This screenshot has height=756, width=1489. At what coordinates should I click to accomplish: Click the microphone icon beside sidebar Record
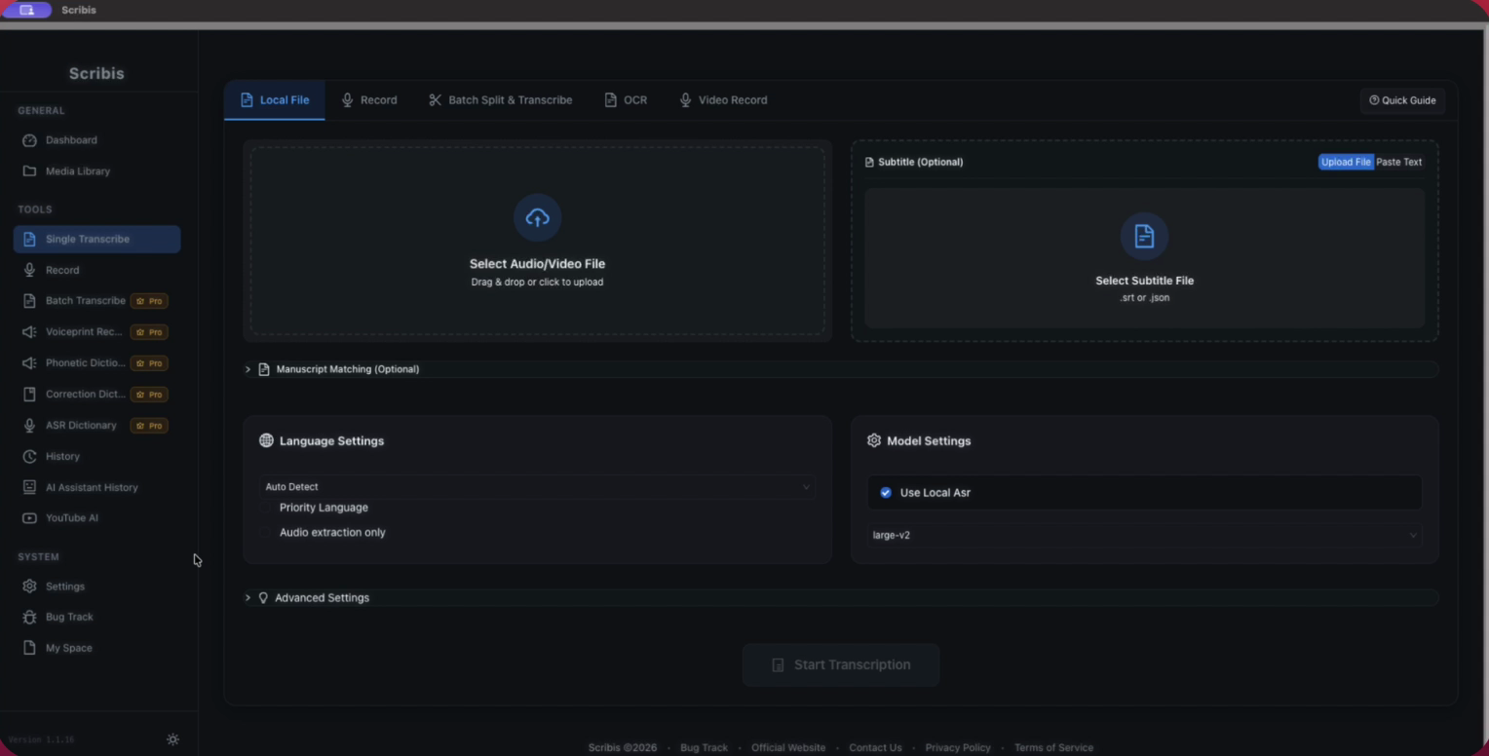[x=29, y=270]
